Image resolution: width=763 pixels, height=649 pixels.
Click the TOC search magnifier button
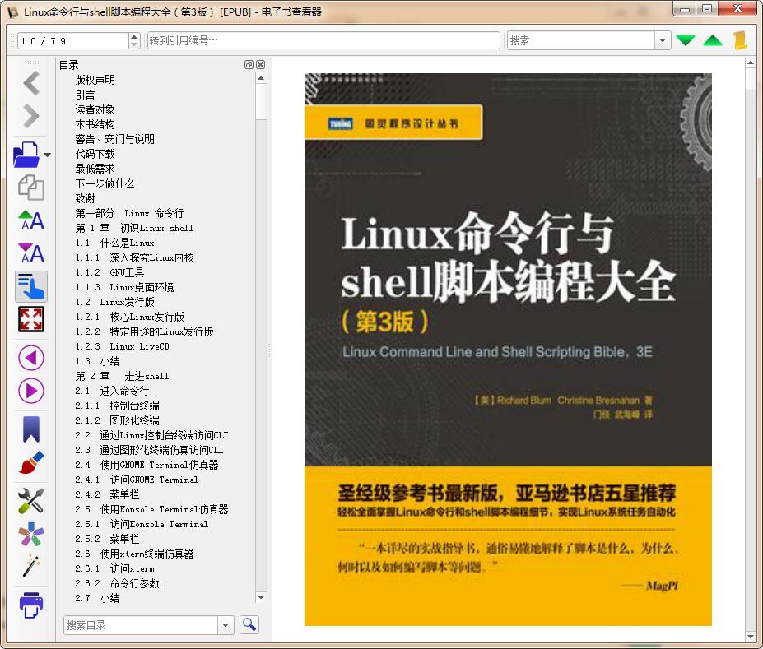pos(249,624)
